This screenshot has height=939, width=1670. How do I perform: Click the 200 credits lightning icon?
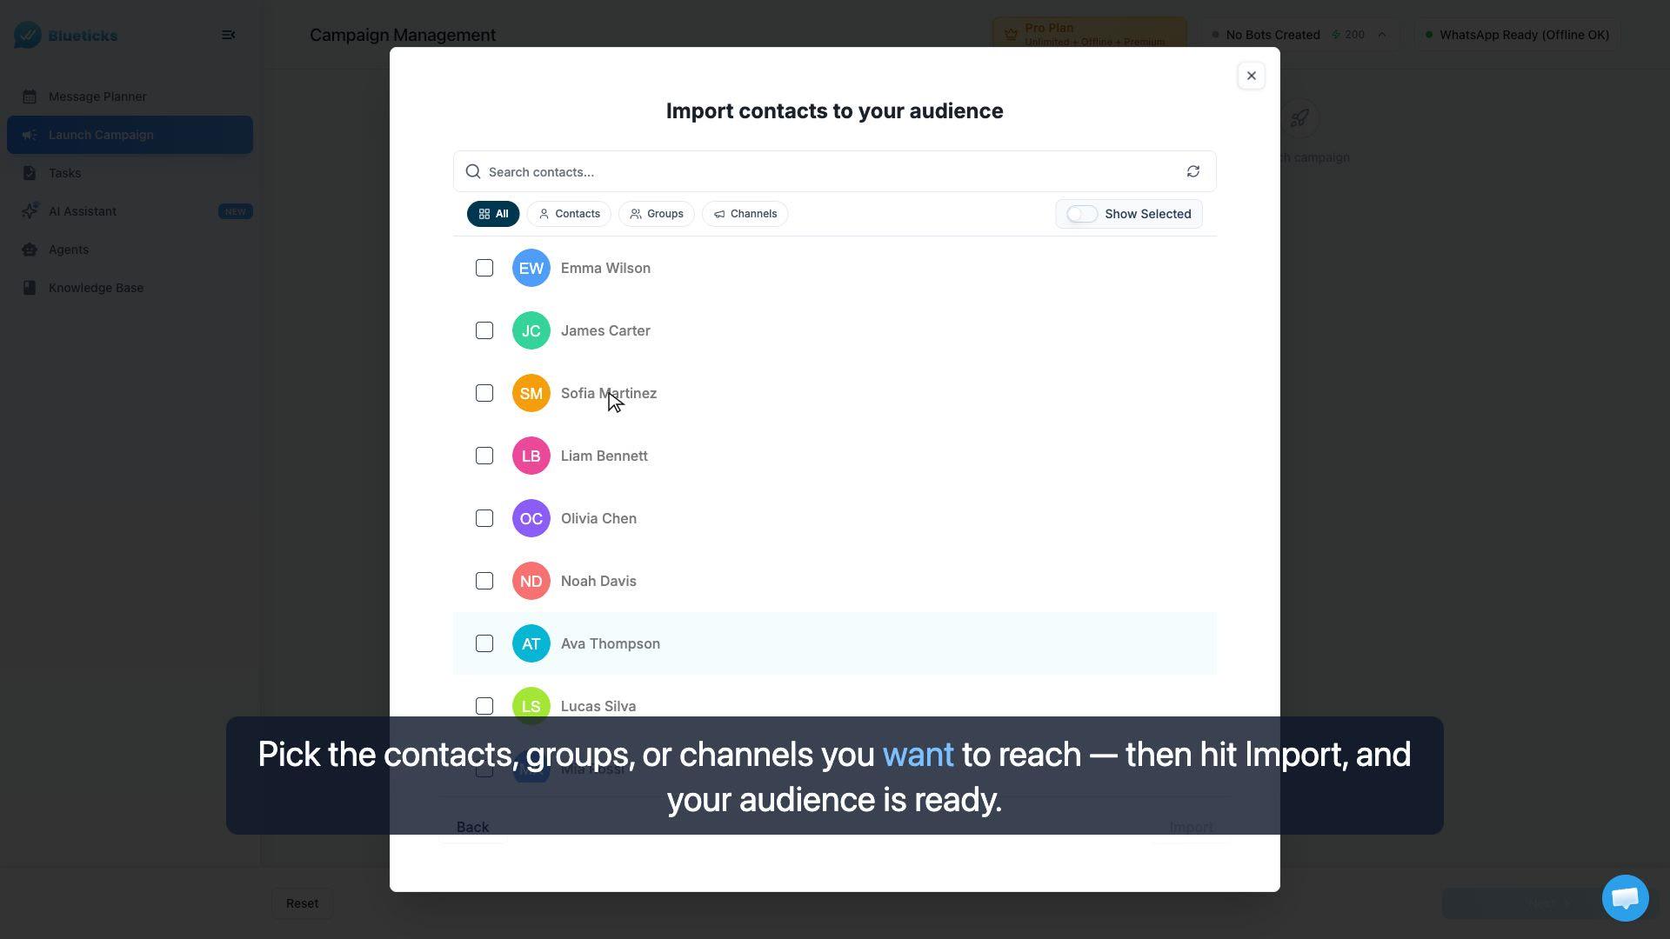pyautogui.click(x=1336, y=35)
